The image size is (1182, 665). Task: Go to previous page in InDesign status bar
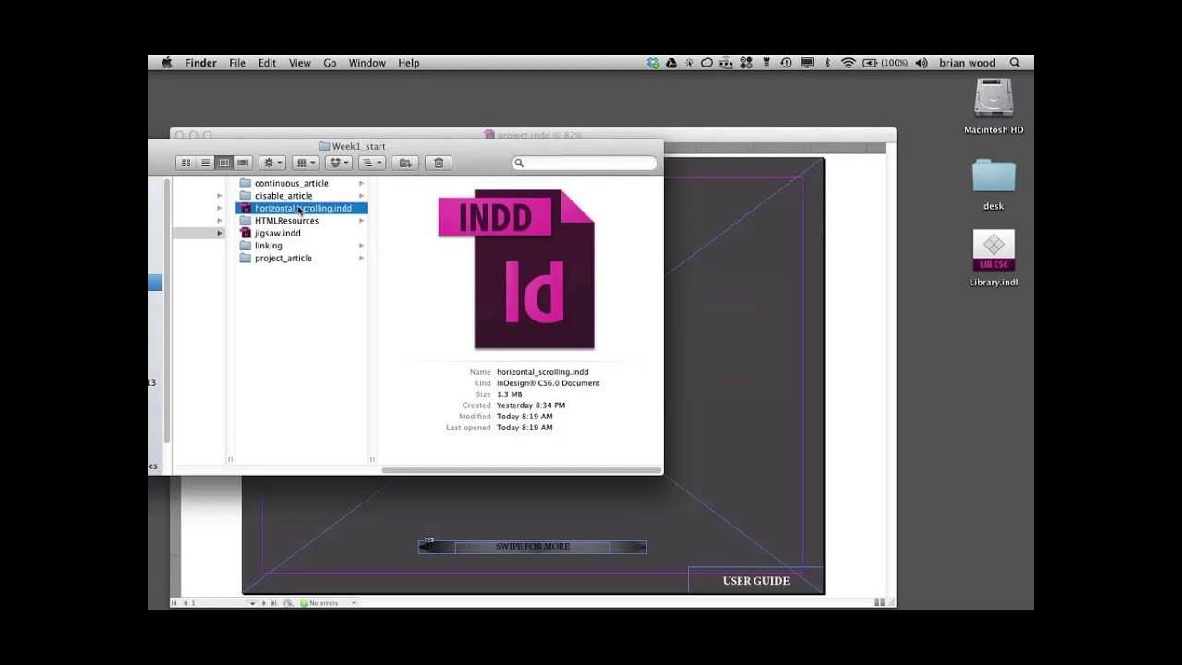[185, 603]
